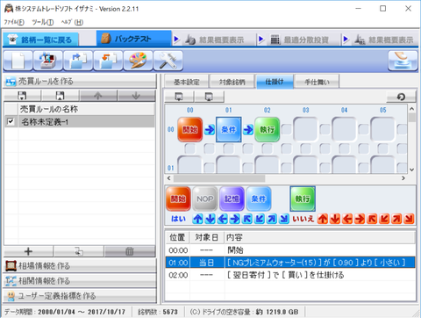Click the undo refresh icon above grid
Screen dimensions: 421x318
tap(401, 97)
